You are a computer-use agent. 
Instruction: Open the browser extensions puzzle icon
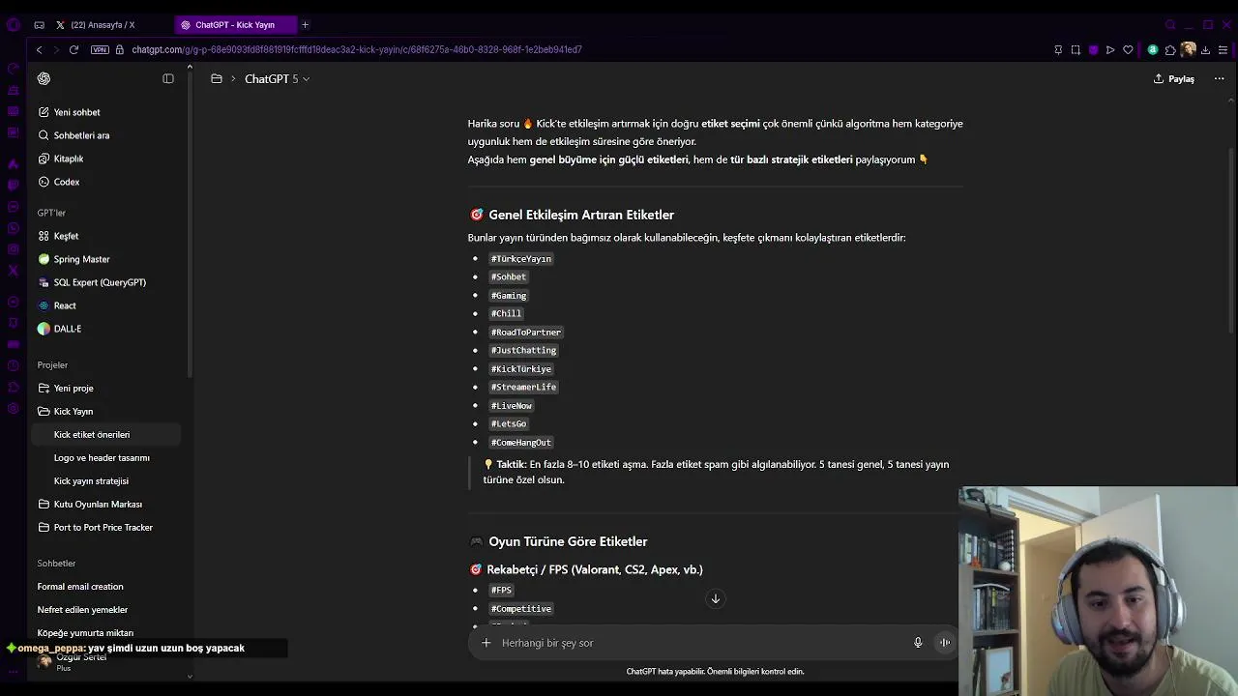[x=1170, y=50]
